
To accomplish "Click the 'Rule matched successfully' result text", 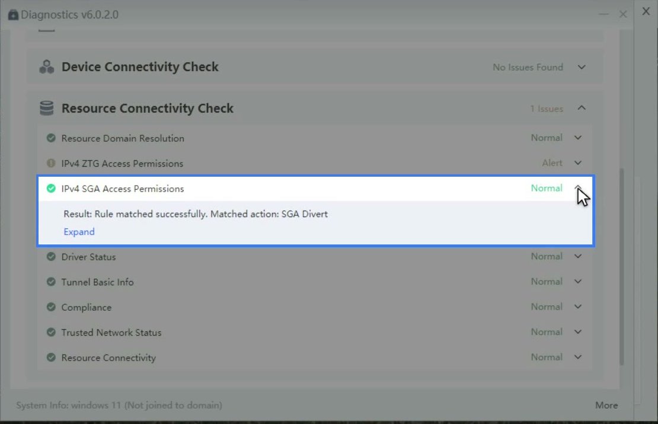I will 196,214.
